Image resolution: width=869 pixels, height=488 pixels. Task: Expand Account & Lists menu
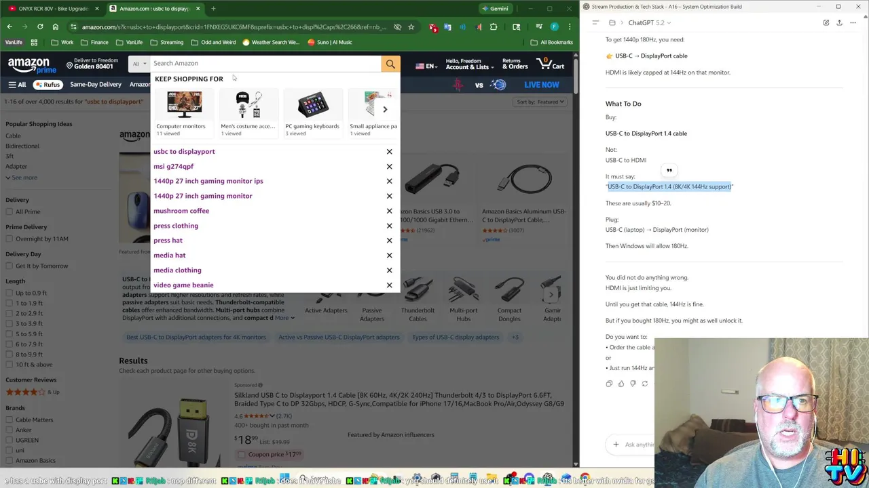pyautogui.click(x=468, y=64)
